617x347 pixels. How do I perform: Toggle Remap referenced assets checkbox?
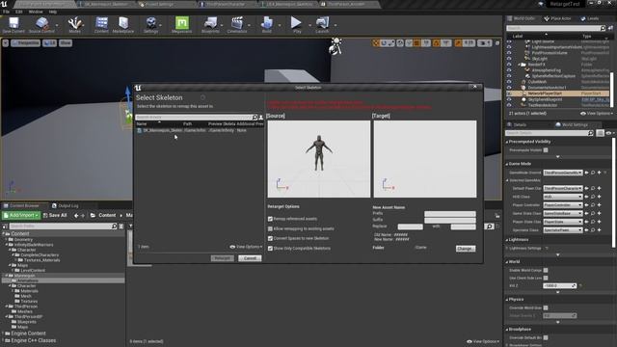point(270,219)
